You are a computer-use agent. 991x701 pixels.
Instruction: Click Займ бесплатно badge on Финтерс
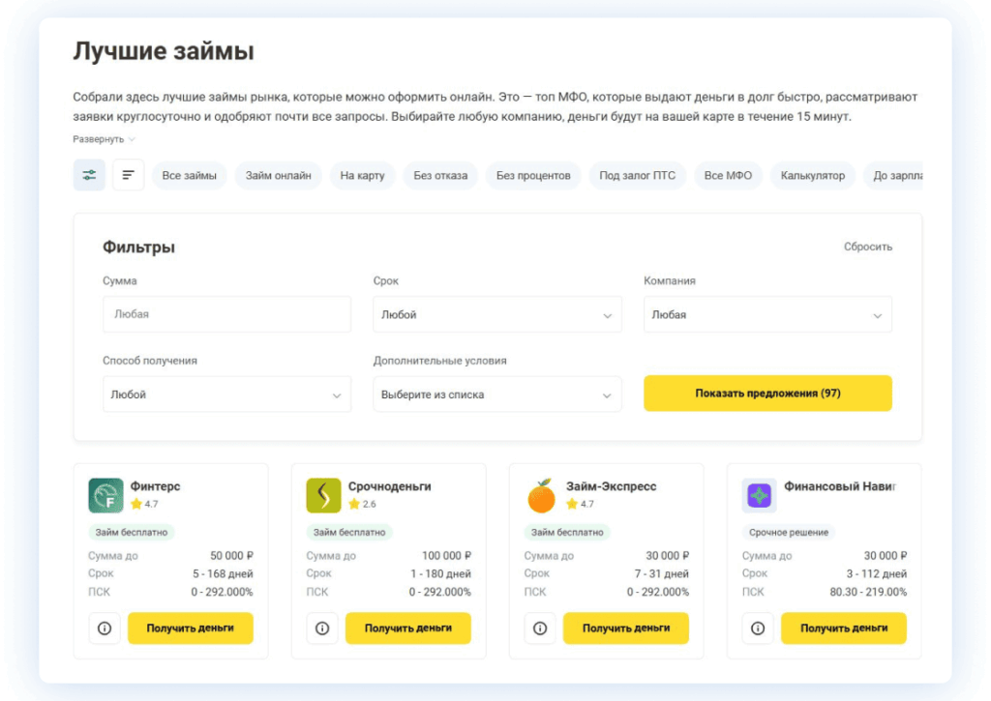[x=132, y=533]
